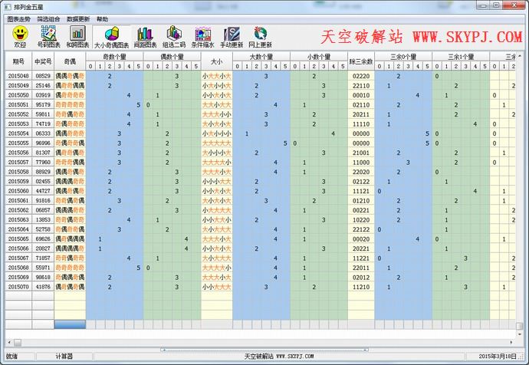Click the 手动更新 manual update icon
This screenshot has height=365, width=529.
click(x=232, y=35)
